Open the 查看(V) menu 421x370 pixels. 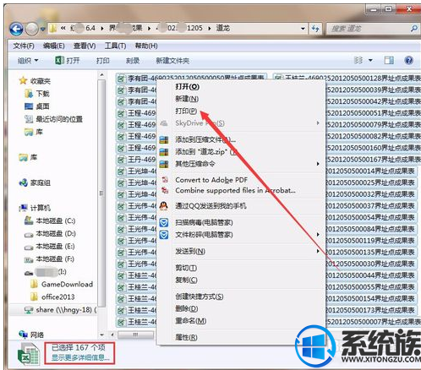[x=85, y=46]
